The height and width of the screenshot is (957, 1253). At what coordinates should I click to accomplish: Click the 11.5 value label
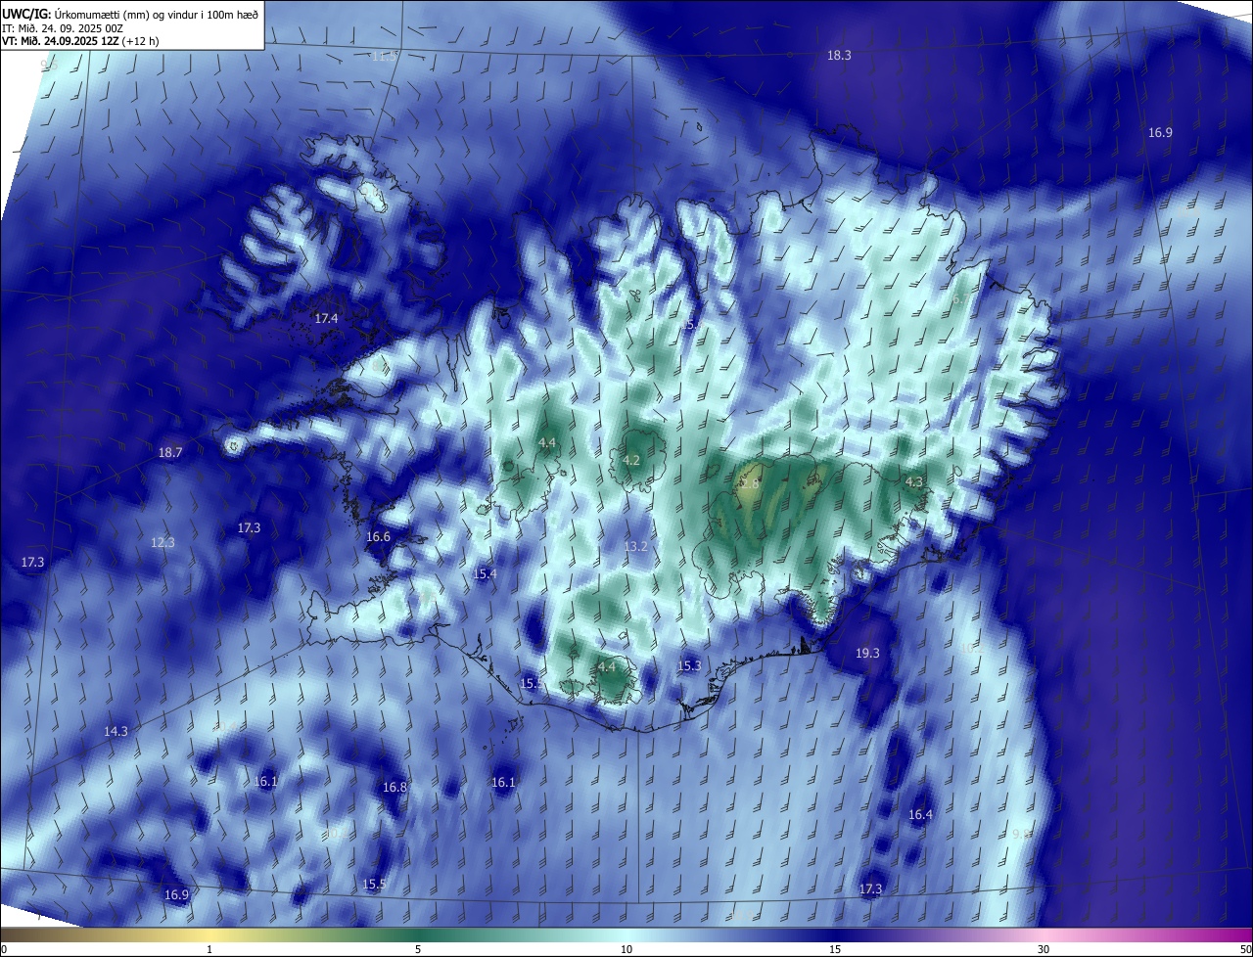click(x=384, y=57)
